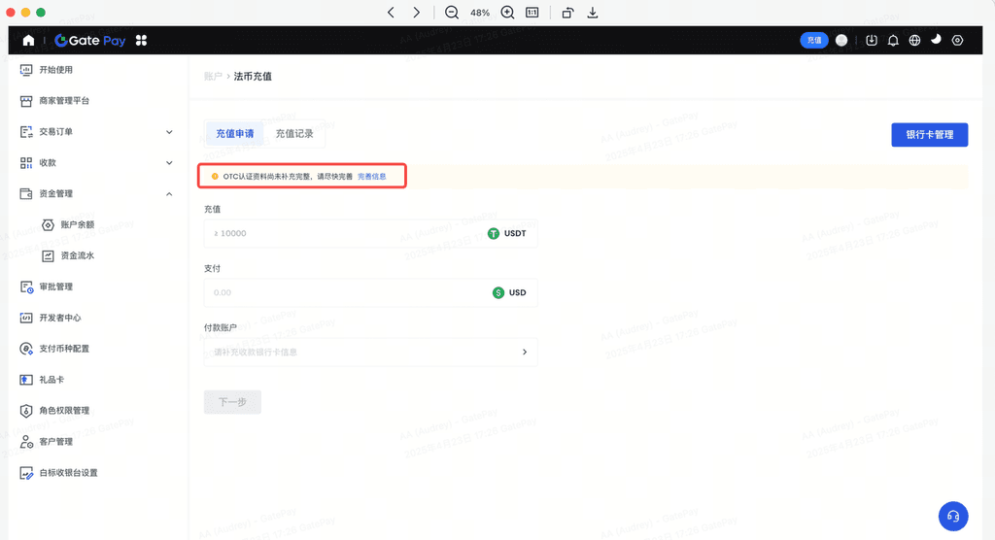This screenshot has height=540, width=995.
Task: Expand the 交易订单 sidebar menu
Action: pyautogui.click(x=169, y=132)
